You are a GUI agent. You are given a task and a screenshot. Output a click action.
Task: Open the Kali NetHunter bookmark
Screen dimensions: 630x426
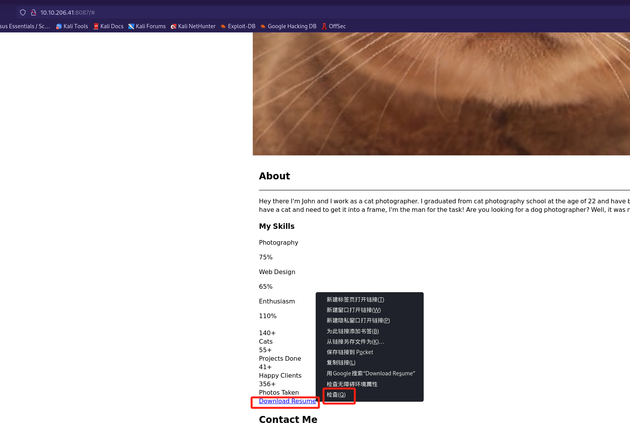(x=193, y=26)
